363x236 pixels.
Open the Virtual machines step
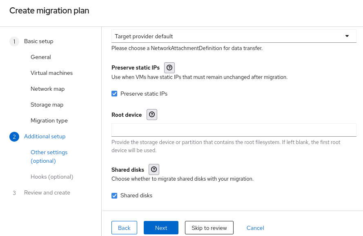tap(51, 73)
